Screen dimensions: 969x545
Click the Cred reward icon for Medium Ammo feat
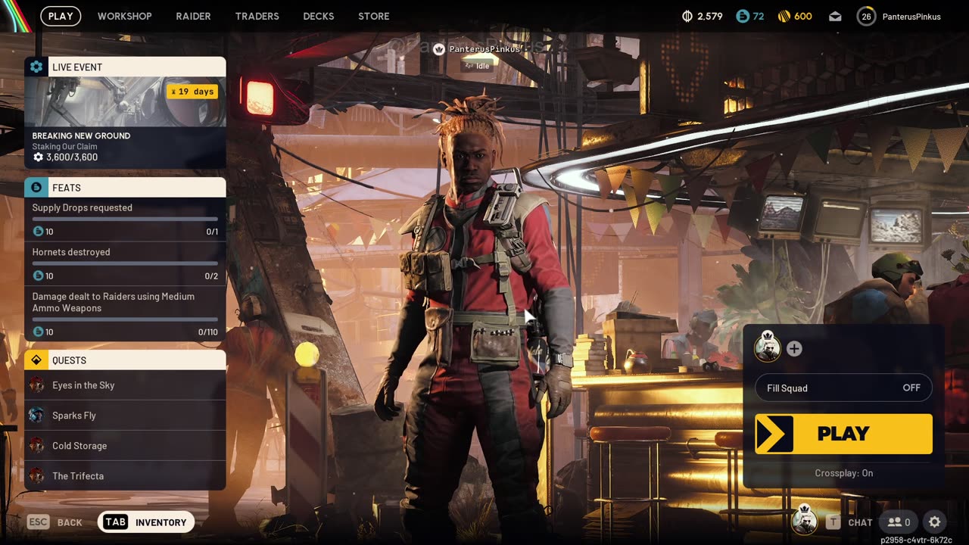(x=38, y=332)
